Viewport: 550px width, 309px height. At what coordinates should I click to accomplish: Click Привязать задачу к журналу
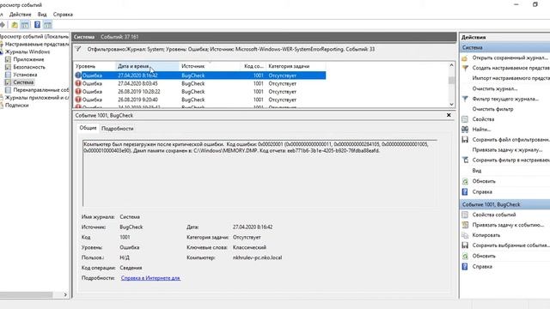(507, 150)
